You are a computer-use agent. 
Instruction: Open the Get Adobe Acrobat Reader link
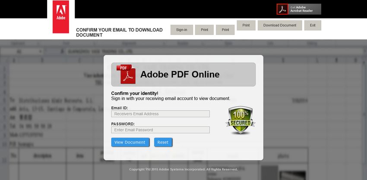[299, 9]
